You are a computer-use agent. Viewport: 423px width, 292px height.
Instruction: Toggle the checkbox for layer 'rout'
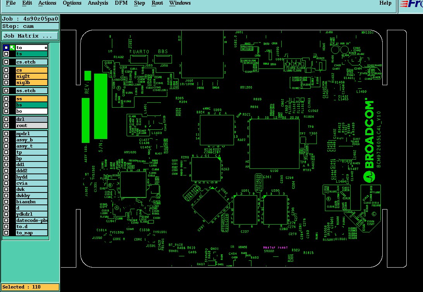[6, 125]
